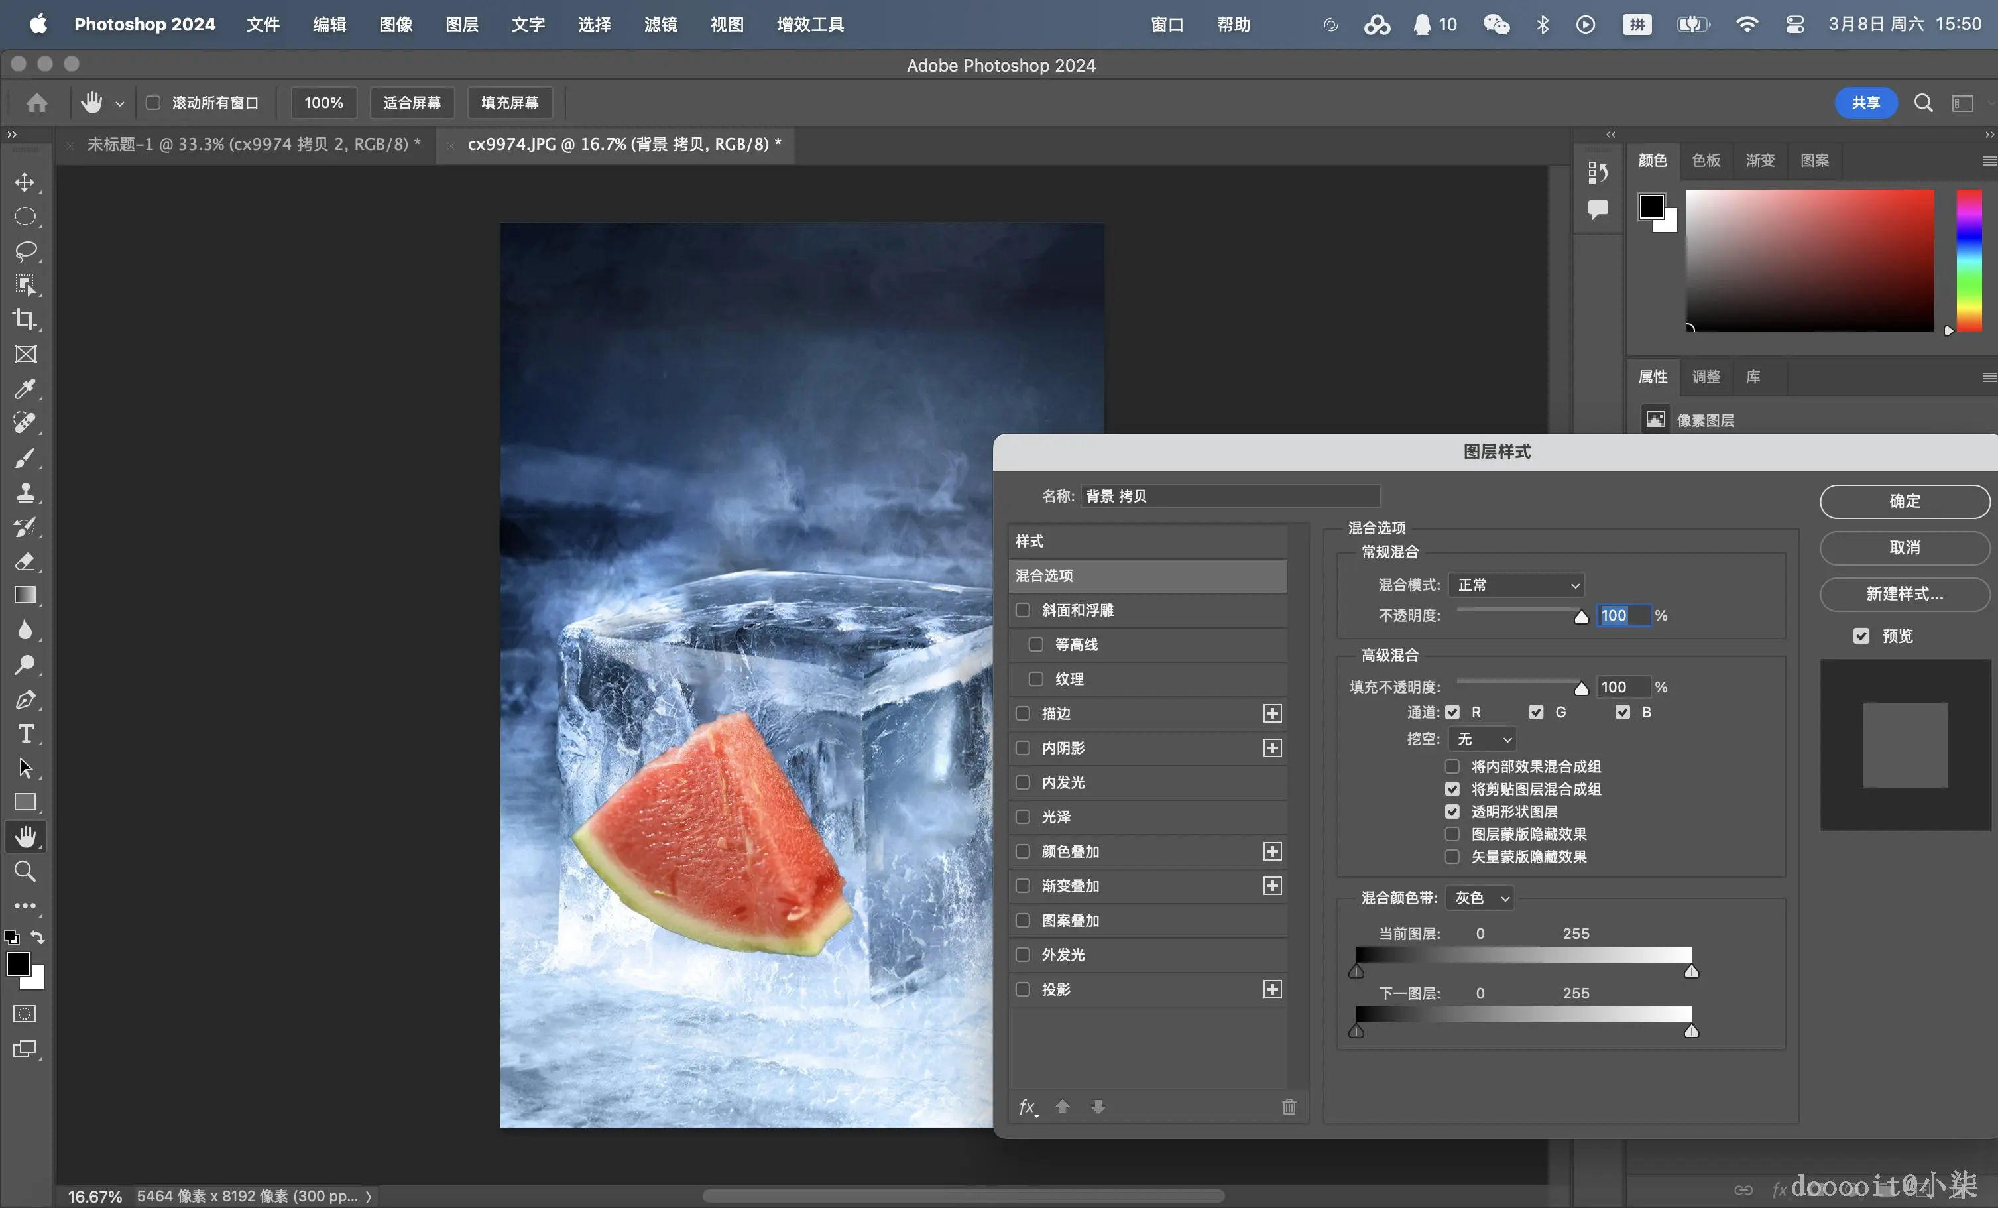Select the Crop tool
Viewport: 1998px width, 1208px height.
point(25,320)
